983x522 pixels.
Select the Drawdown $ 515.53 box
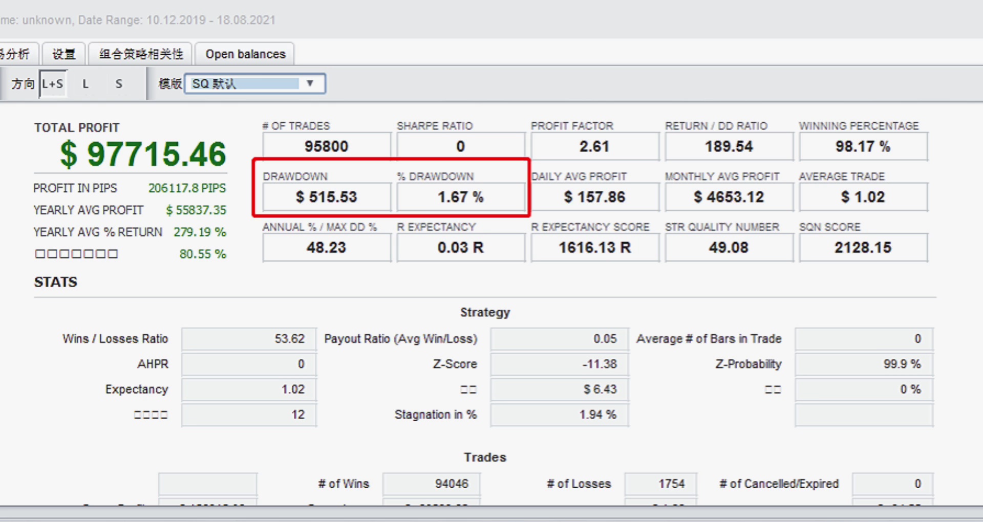pos(326,197)
